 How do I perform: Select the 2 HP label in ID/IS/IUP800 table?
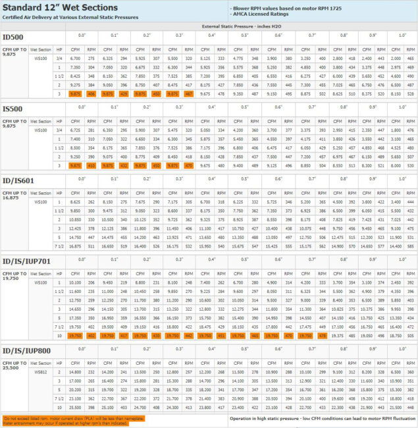[59, 372]
